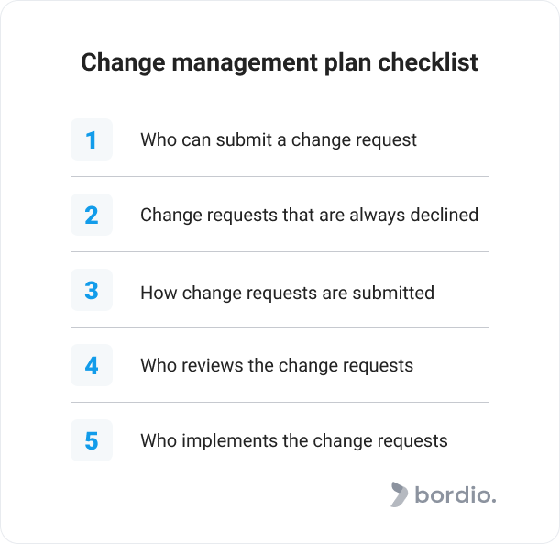
Task: Click the blue number 1 badge
Action: (x=92, y=139)
